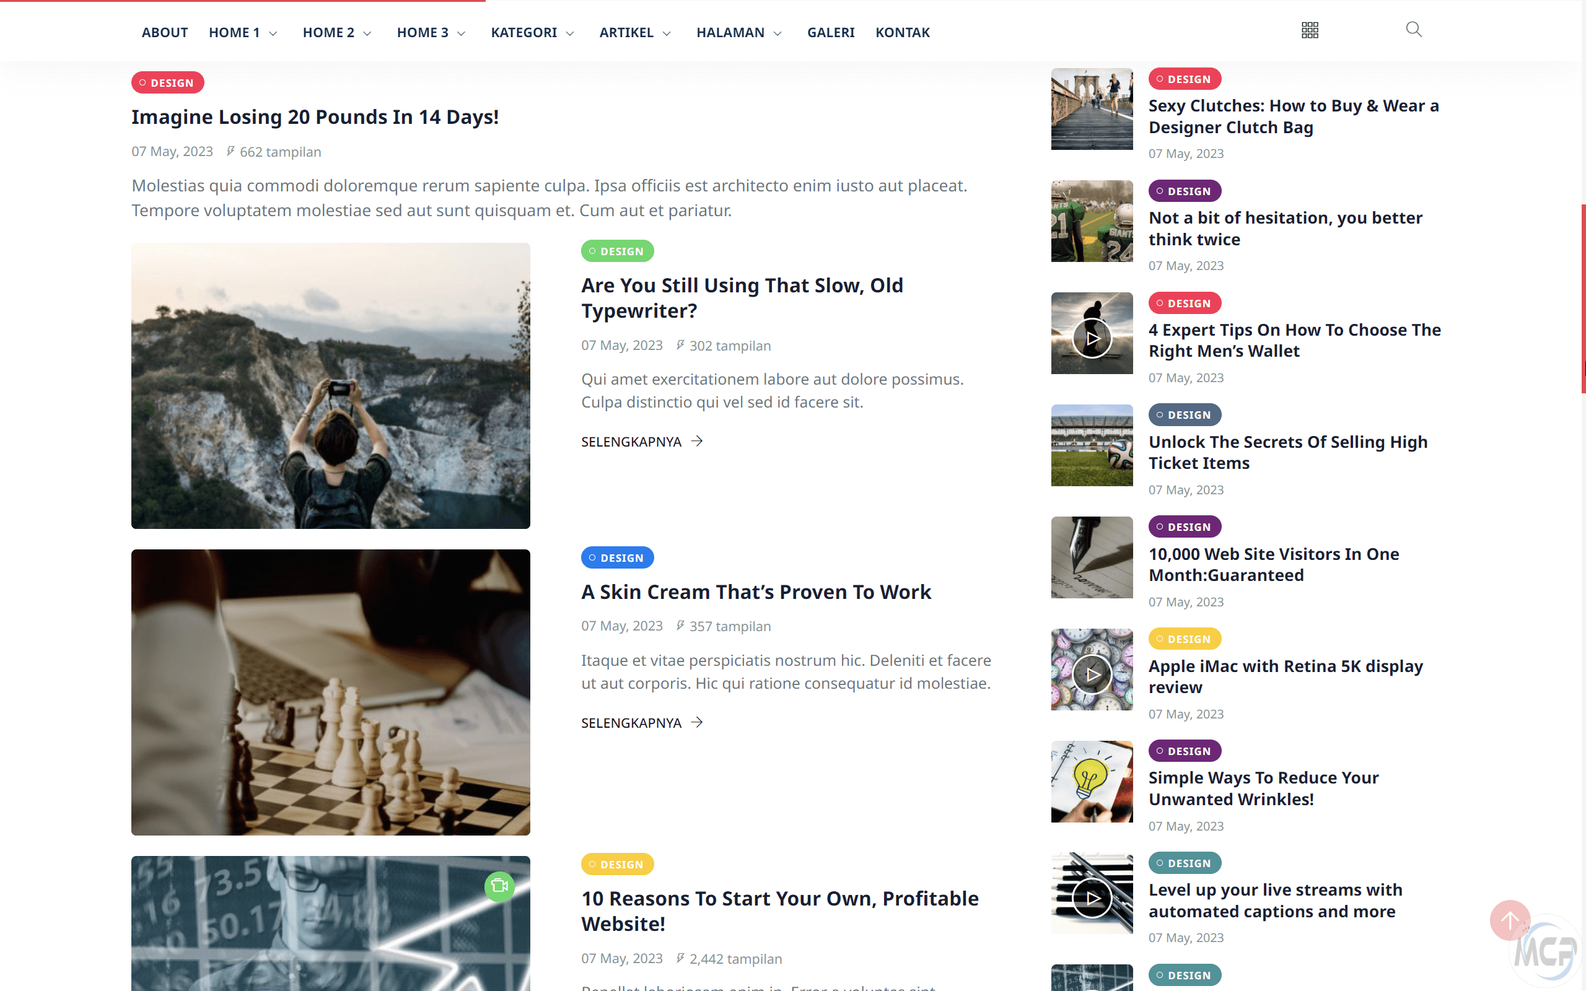Play video on Apple iMac review thumbnail

[1092, 674]
